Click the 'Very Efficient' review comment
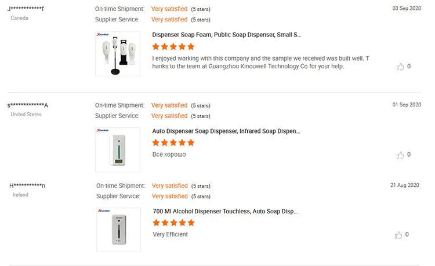Image resolution: width=435 pixels, height=266 pixels. click(x=171, y=234)
